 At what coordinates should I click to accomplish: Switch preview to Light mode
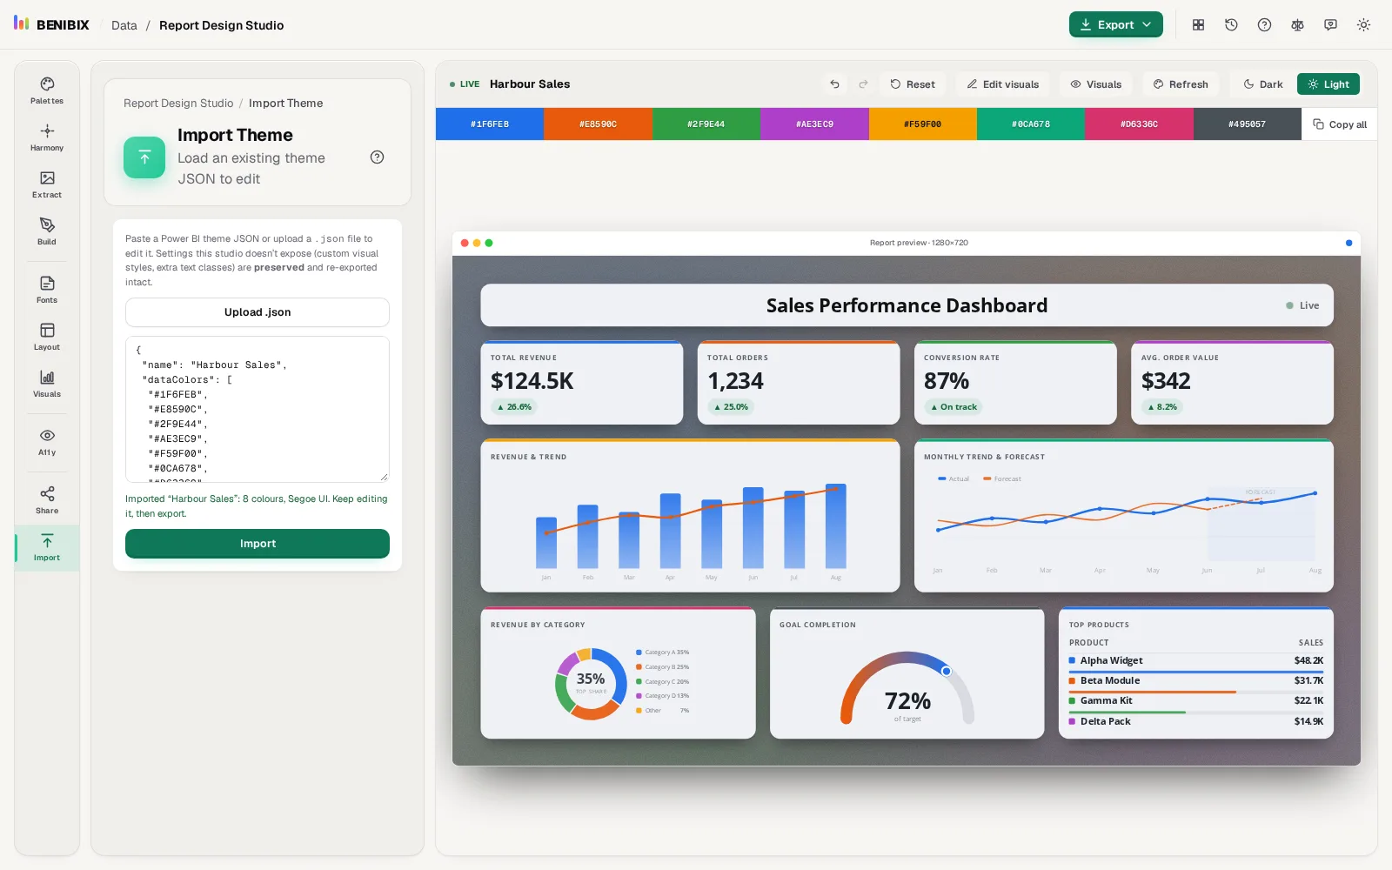click(1328, 84)
